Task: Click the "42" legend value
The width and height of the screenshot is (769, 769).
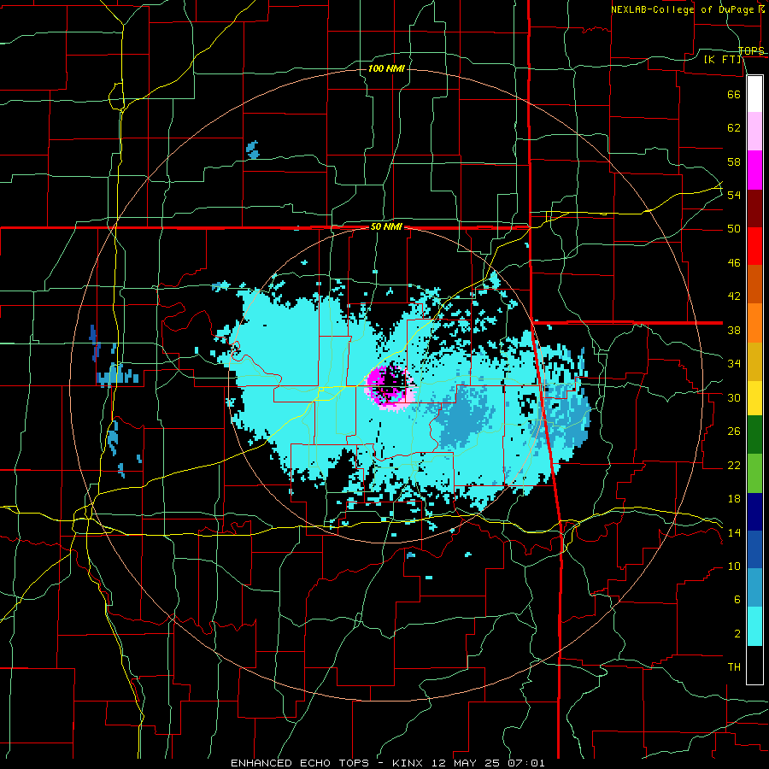Action: [734, 296]
